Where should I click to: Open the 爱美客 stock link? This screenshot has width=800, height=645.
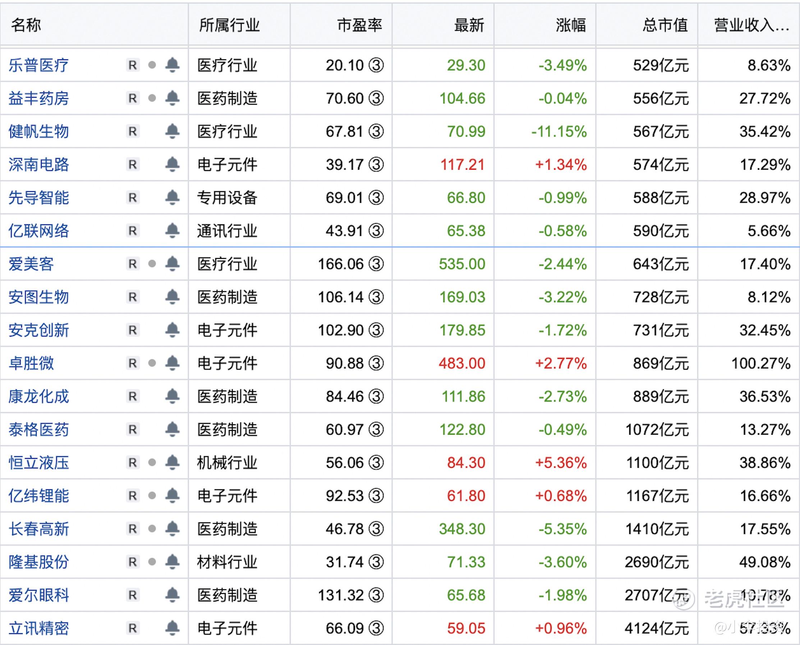tap(31, 264)
